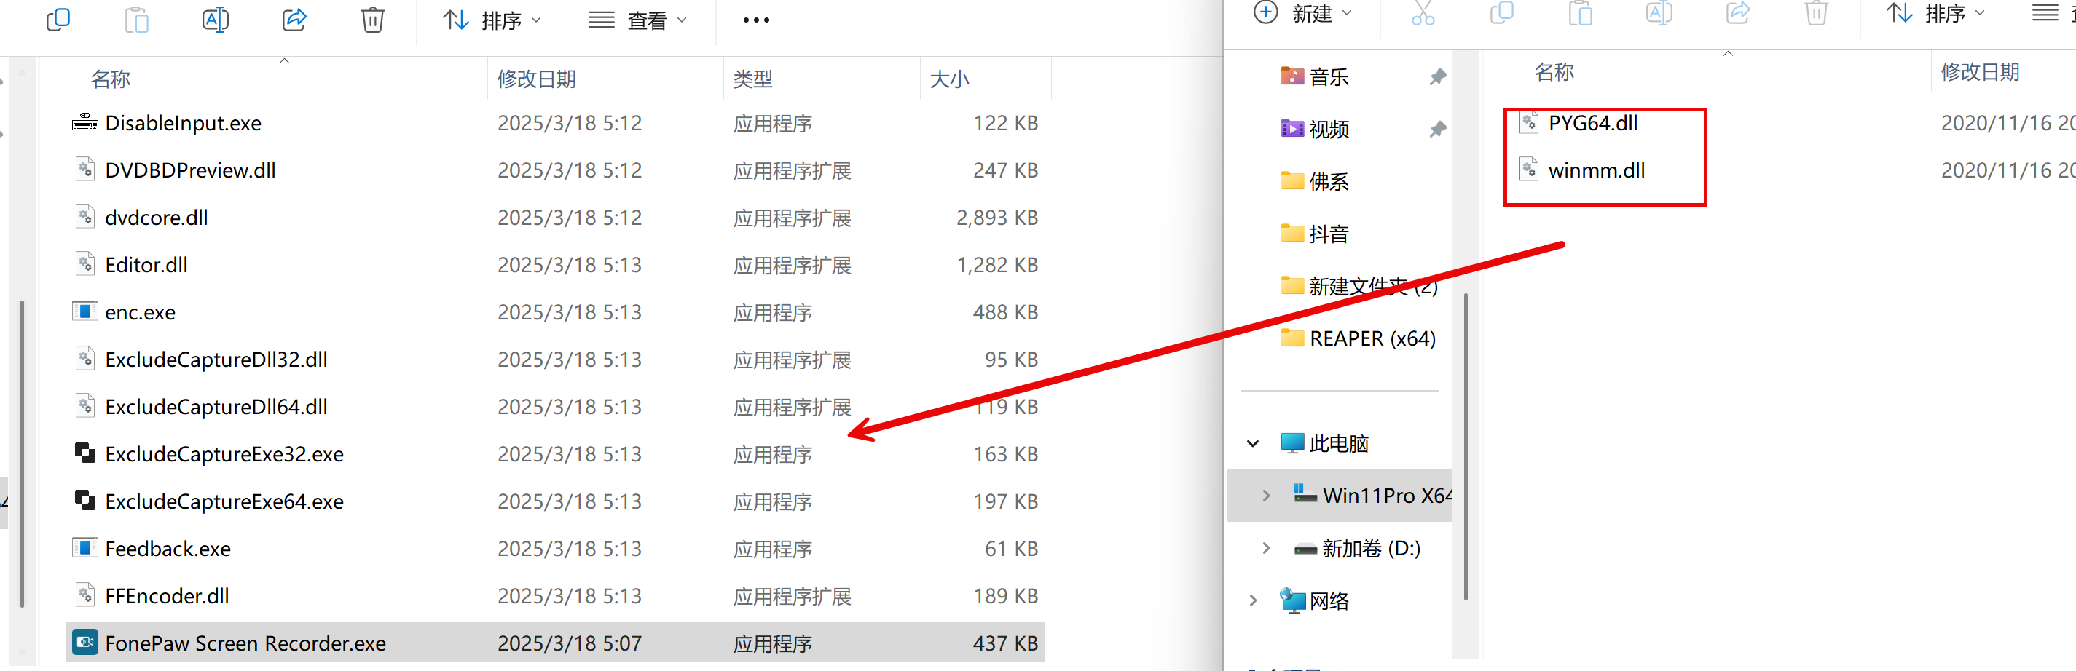Click the Cut scissors icon in right window
This screenshot has height=671, width=2076.
[x=1423, y=14]
